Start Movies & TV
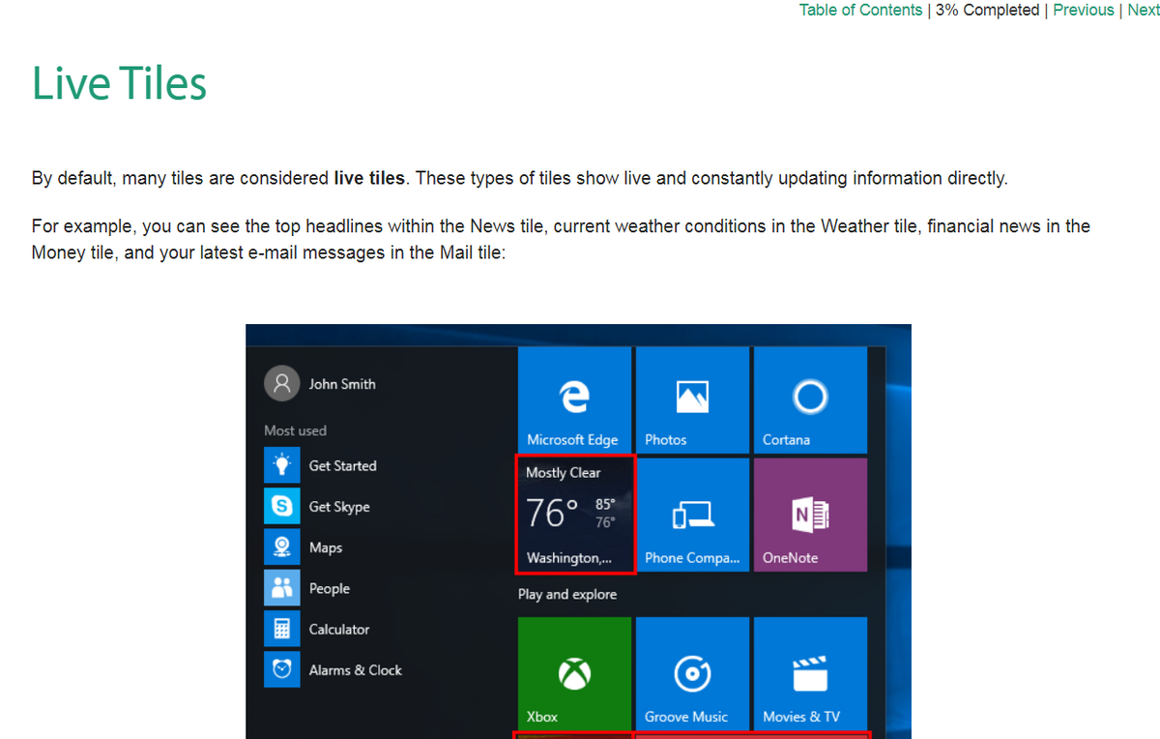Image resolution: width=1160 pixels, height=739 pixels. (809, 673)
